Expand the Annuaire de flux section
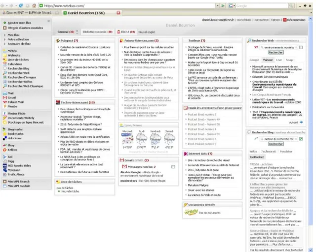 [x=4, y=44]
